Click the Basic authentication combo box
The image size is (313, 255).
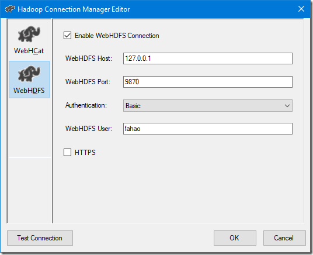pos(208,106)
